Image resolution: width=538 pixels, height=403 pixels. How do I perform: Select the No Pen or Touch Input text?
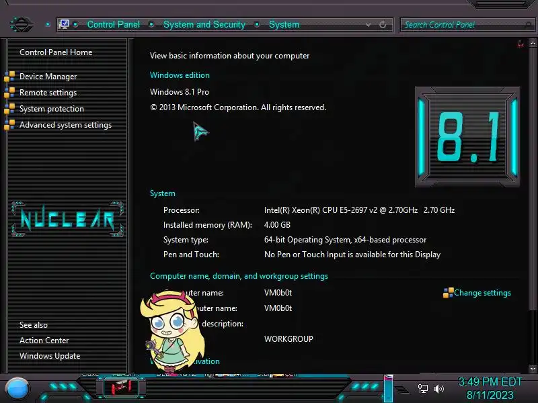352,255
